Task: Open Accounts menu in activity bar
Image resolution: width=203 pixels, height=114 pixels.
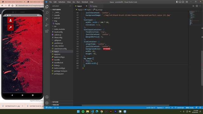Action: click(x=47, y=97)
